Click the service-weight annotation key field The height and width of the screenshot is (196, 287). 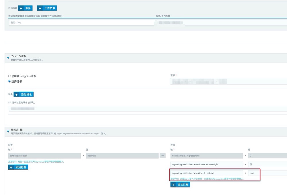coord(206,164)
